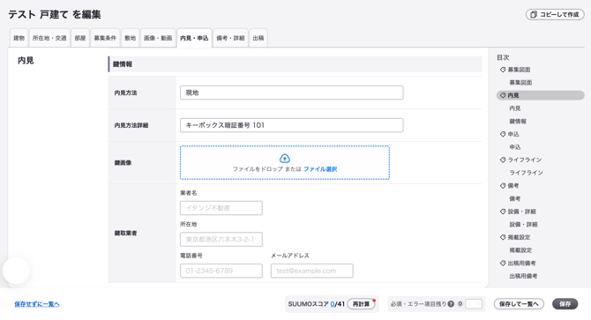
Task: Select the 内見 sub-item in table of contents
Action: (515, 108)
